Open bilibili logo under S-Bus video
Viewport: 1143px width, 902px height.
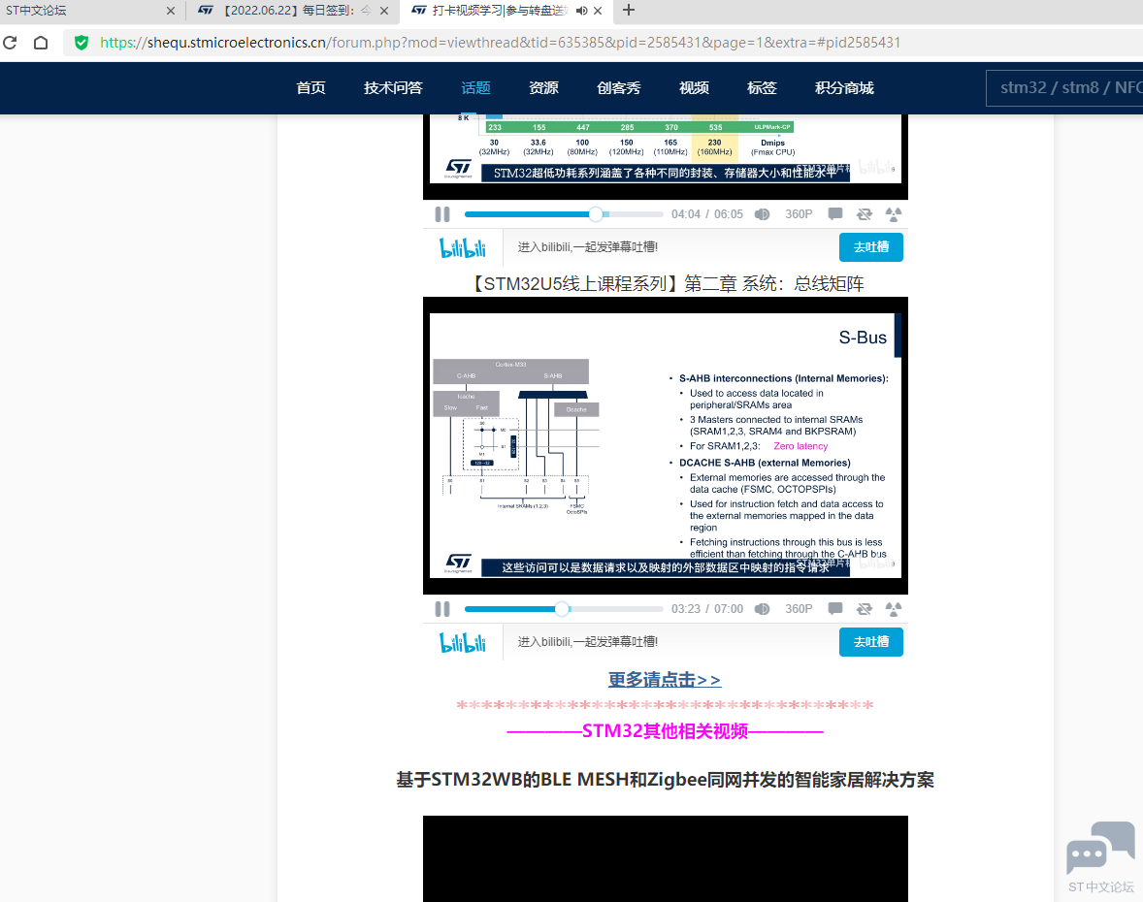462,643
